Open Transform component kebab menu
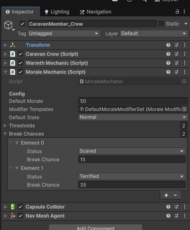190x230 pixels. point(185,45)
